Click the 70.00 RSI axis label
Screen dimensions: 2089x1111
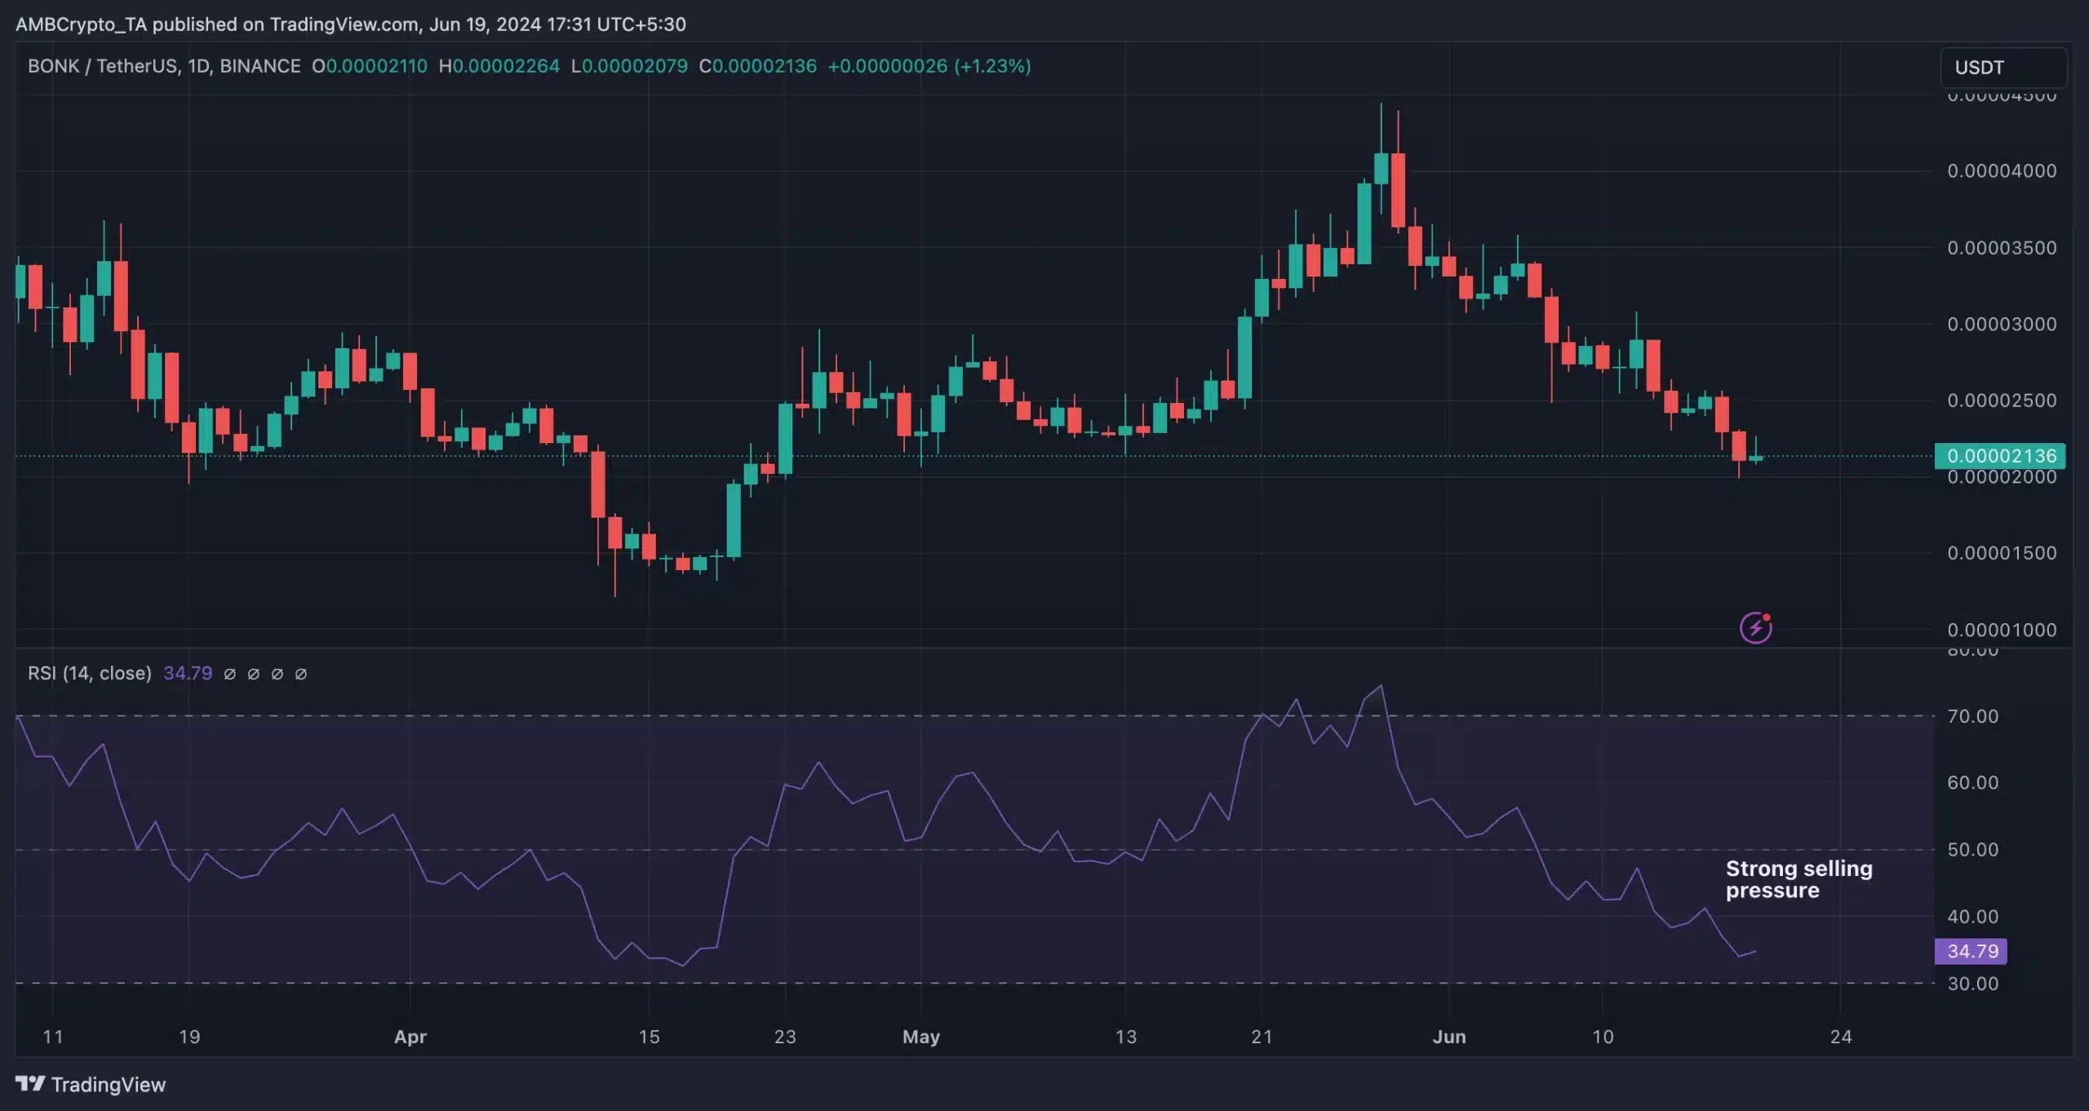tap(1972, 716)
